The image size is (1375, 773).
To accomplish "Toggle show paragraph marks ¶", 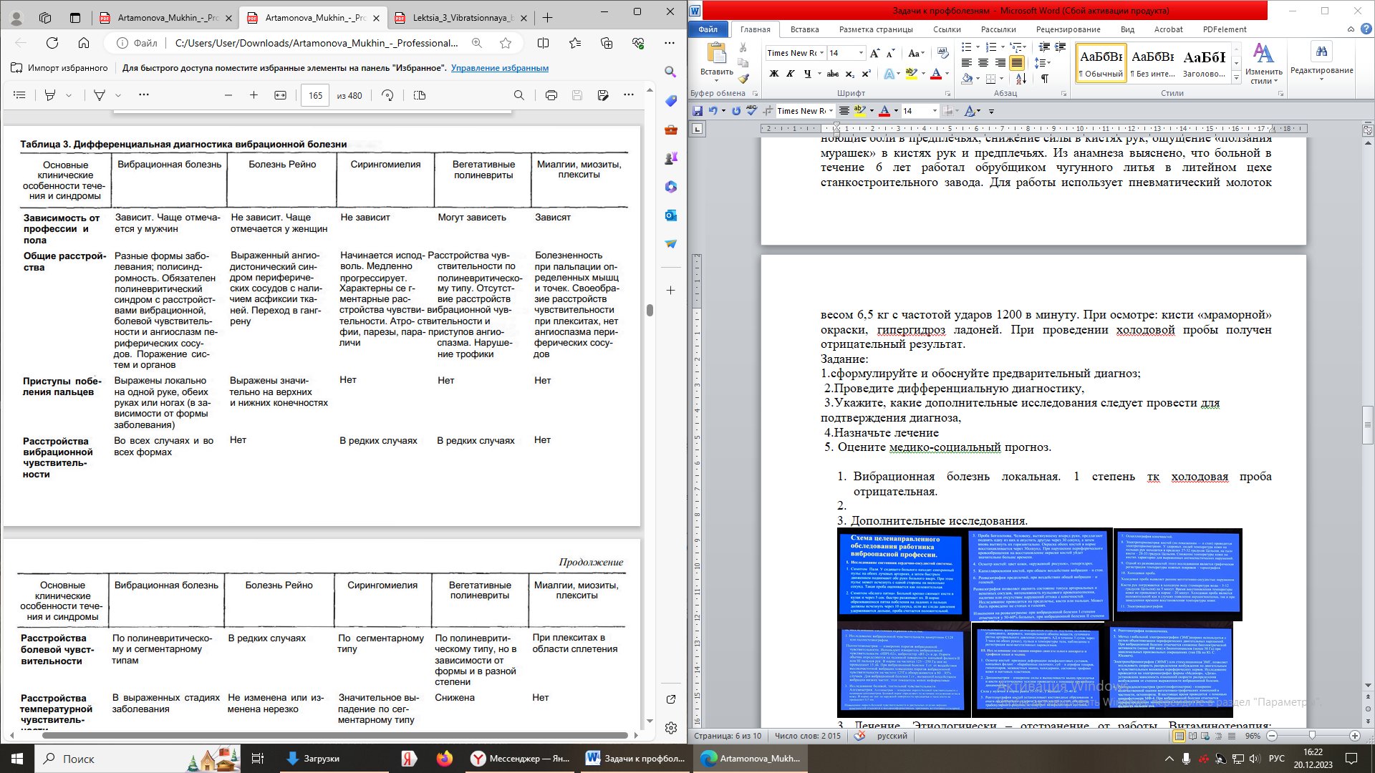I will point(1045,78).
